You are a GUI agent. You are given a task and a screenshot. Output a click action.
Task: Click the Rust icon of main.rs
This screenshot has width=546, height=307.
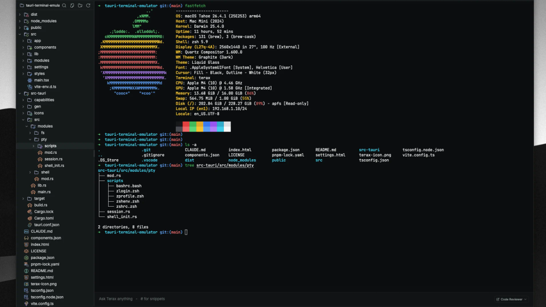click(33, 192)
